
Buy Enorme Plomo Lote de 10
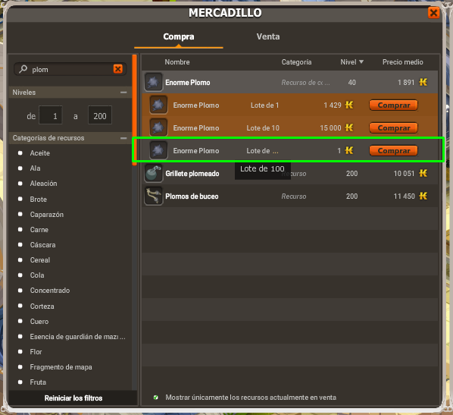pos(393,128)
